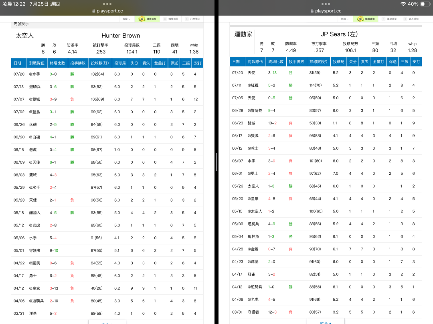This screenshot has height=324, width=433.
Task: Select 終場比數 column header in JP Sears table
Action: pyautogui.click(x=276, y=62)
